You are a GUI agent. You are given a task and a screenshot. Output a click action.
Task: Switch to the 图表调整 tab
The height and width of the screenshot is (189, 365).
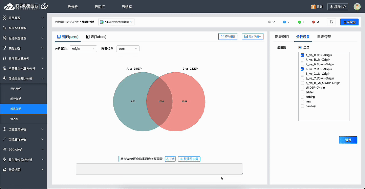pyautogui.click(x=324, y=37)
